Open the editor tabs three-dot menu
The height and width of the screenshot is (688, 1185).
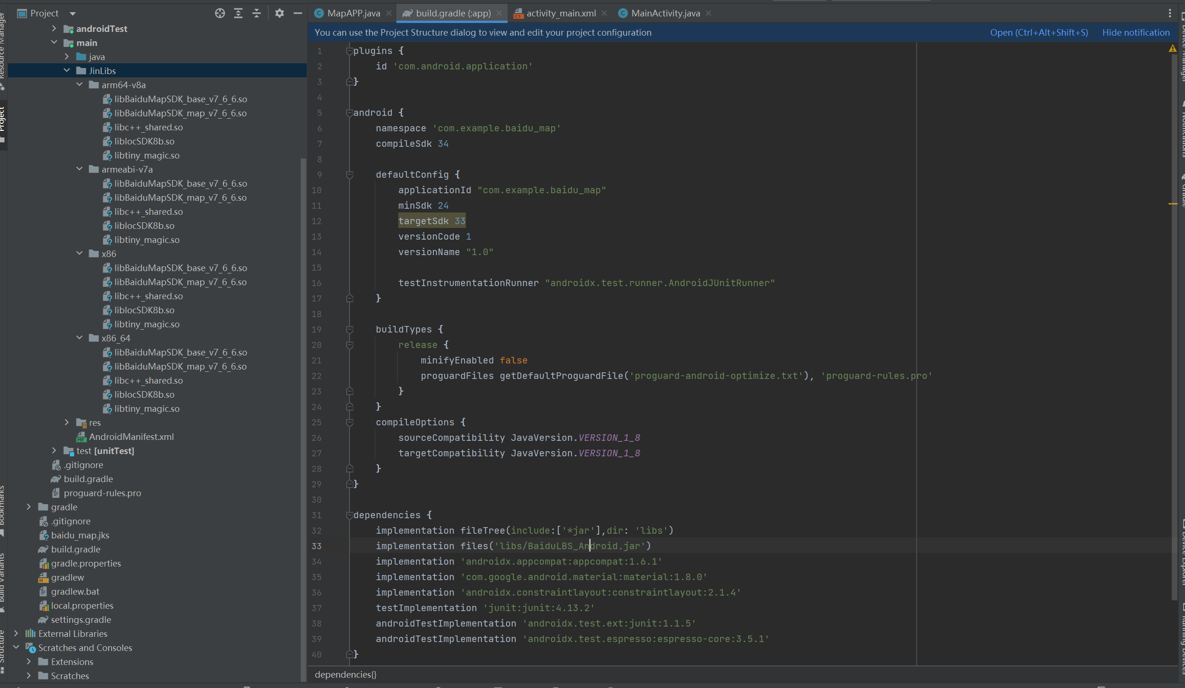pos(1170,13)
